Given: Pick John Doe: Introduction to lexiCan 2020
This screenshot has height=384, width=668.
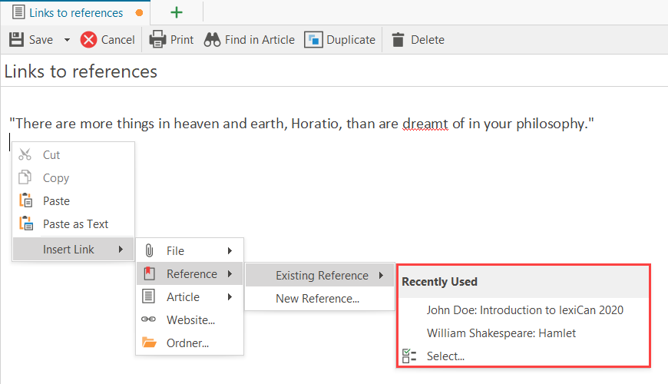Looking at the screenshot, I should tap(524, 310).
